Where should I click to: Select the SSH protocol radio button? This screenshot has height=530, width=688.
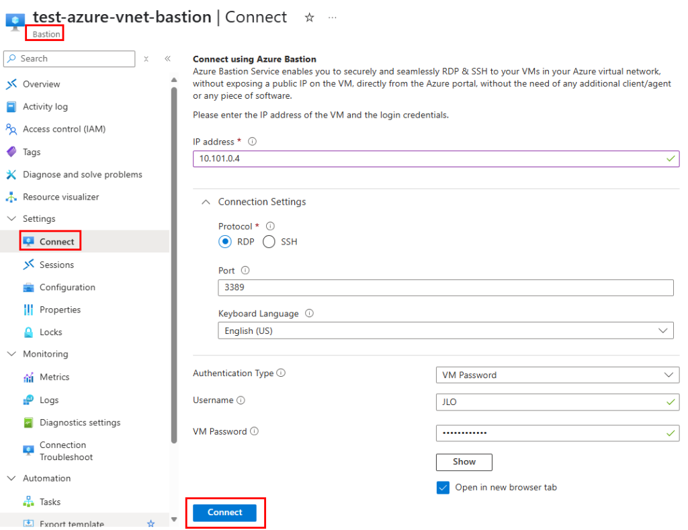269,242
